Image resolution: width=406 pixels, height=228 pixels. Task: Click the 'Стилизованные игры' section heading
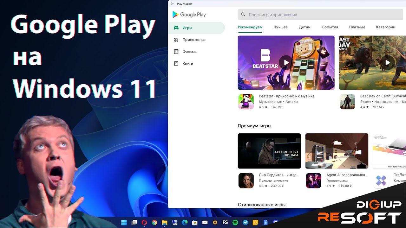262,205
